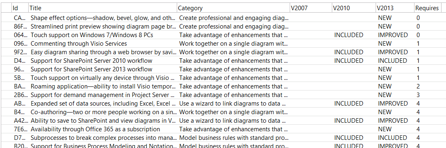Image resolution: width=446 pixels, height=148 pixels.
Task: Click the row selector beside the first row
Action: (6, 18)
